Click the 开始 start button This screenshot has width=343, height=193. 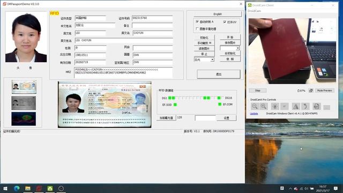(x=230, y=37)
